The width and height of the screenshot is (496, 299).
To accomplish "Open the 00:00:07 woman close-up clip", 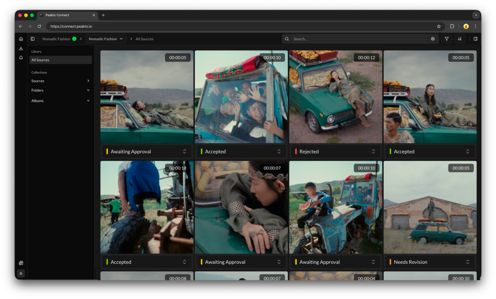I will tap(241, 207).
